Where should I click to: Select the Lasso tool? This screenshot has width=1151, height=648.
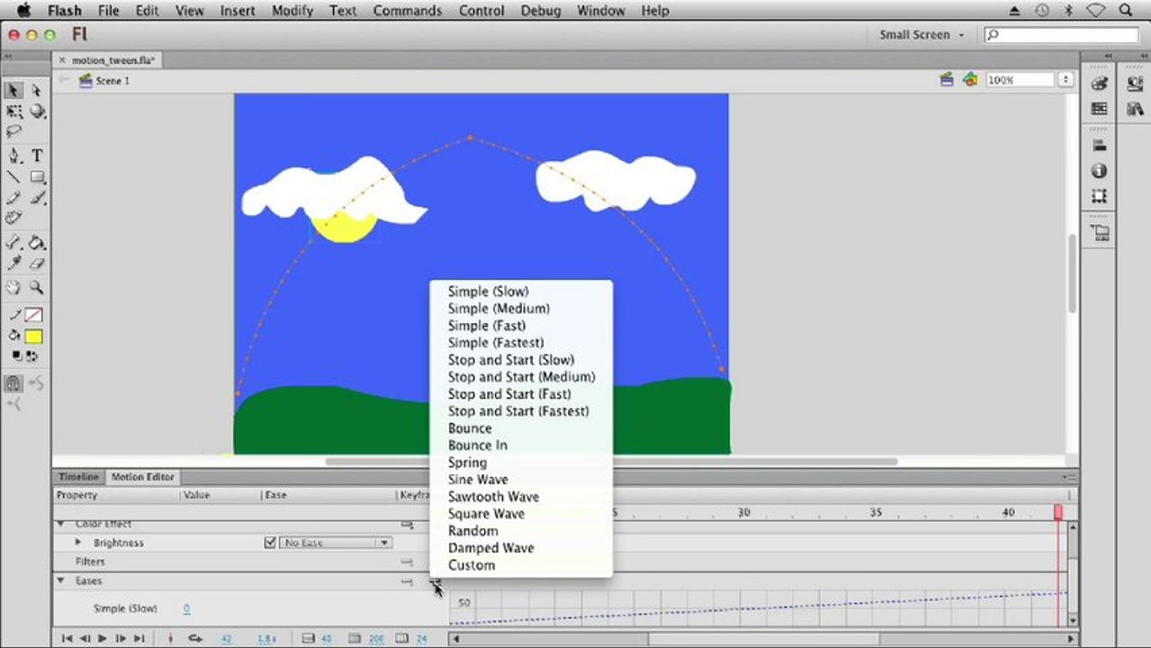pos(13,131)
